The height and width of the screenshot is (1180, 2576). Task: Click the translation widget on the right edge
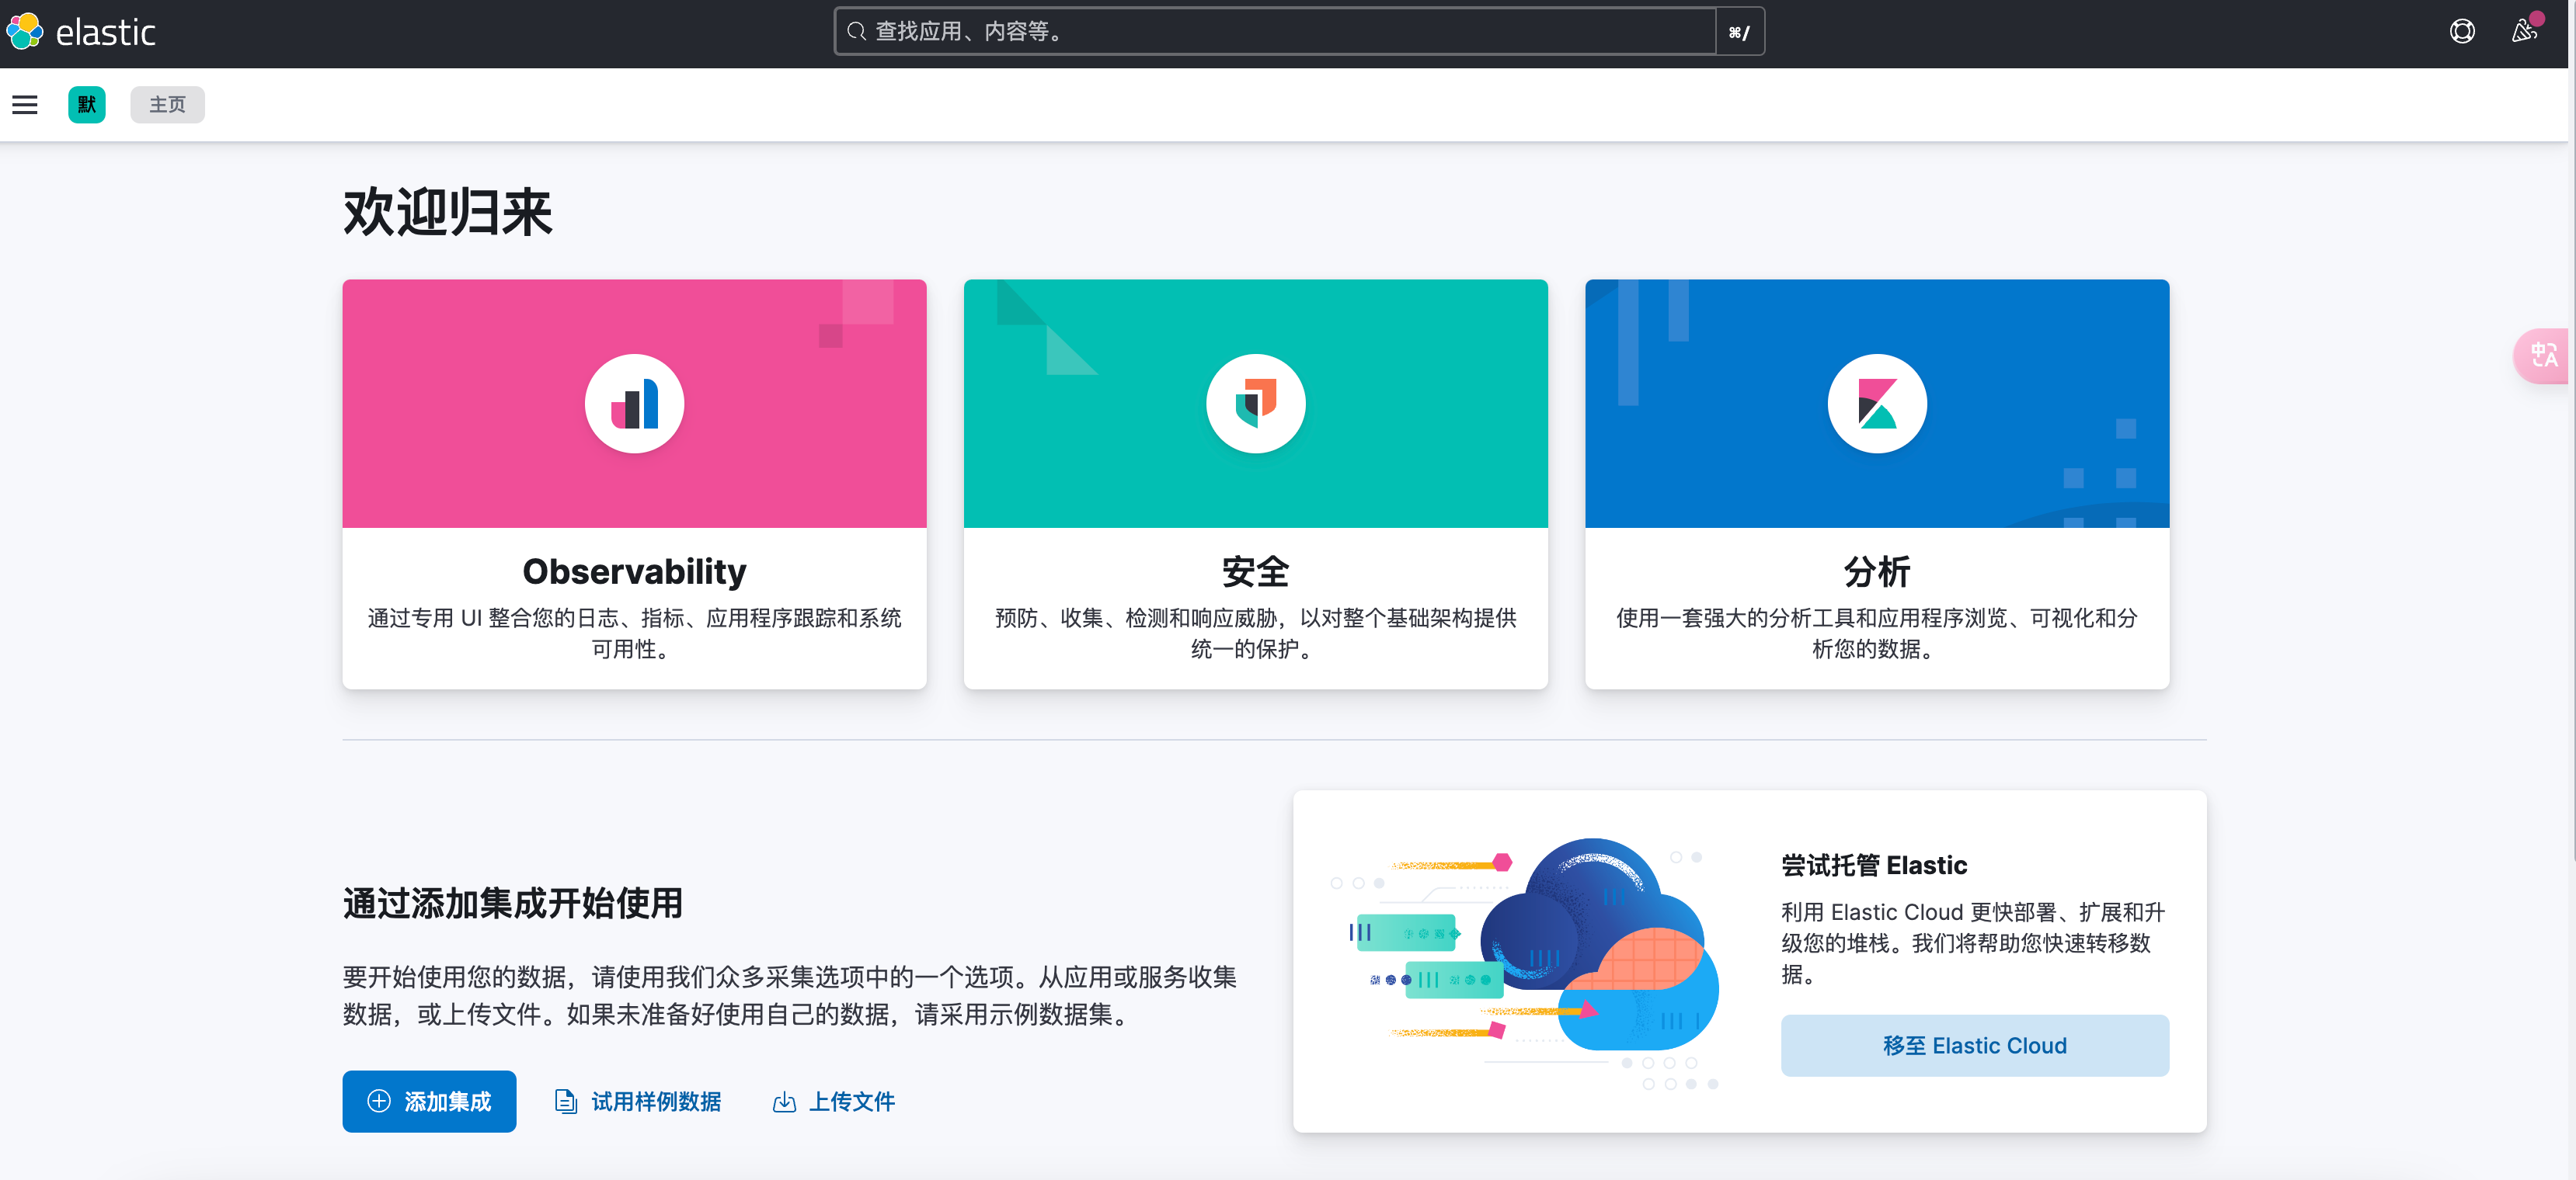click(x=2543, y=356)
